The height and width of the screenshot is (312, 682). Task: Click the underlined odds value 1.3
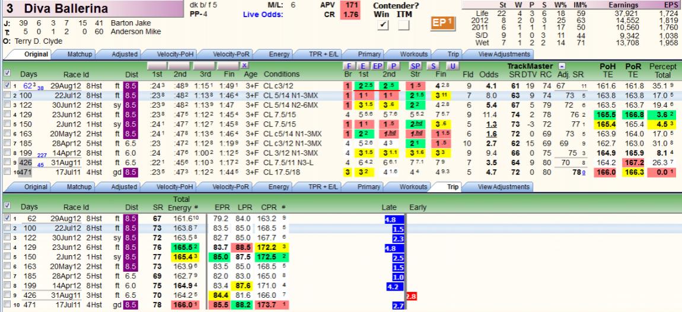point(491,124)
